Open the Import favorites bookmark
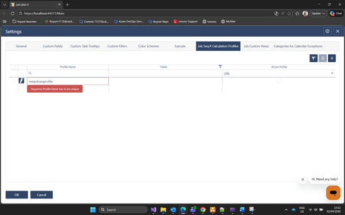Screen dimensions: 345x215 click(25, 22)
